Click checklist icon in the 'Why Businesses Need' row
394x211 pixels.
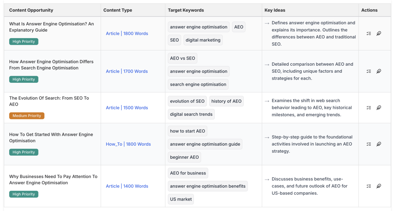point(369,186)
